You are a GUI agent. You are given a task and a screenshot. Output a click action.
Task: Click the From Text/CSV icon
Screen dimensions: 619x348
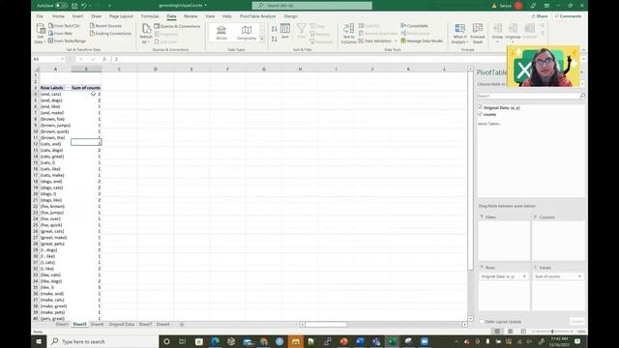[51, 26]
